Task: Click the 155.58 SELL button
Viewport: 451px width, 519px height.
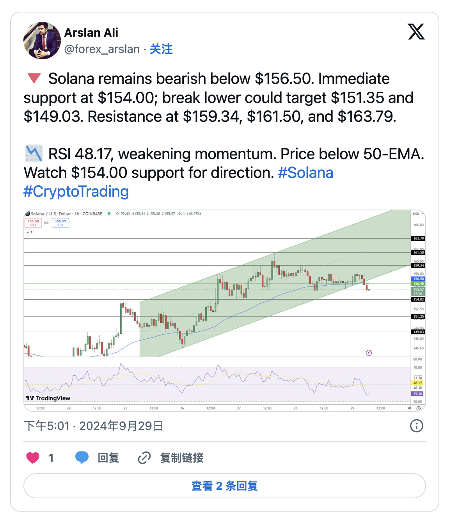Action: [33, 223]
